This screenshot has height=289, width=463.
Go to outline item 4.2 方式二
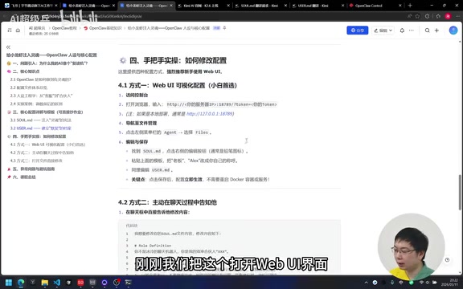42,153
